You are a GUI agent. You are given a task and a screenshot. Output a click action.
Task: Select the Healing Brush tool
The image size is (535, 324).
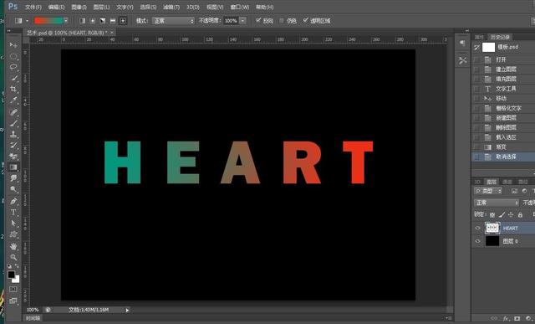pos(13,112)
